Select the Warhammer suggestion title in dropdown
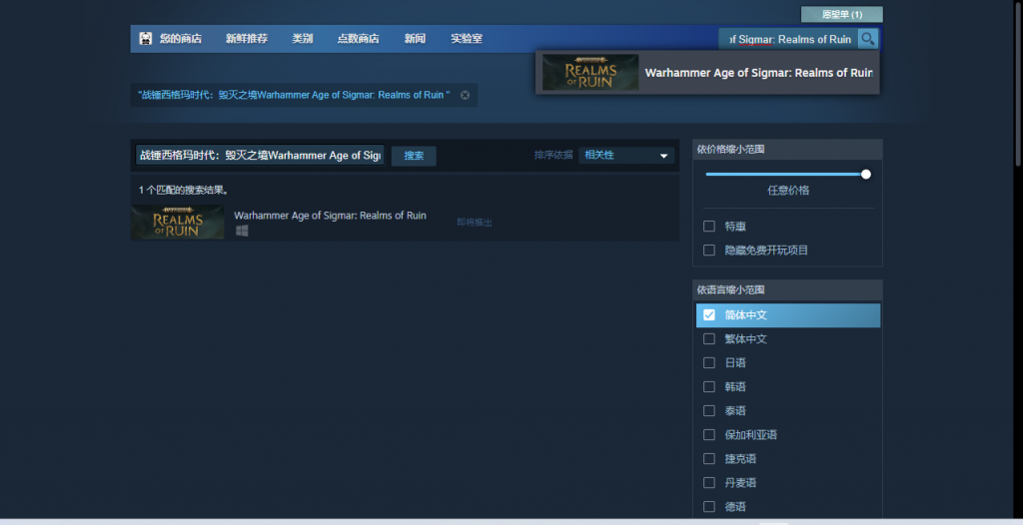This screenshot has height=525, width=1023. point(759,73)
